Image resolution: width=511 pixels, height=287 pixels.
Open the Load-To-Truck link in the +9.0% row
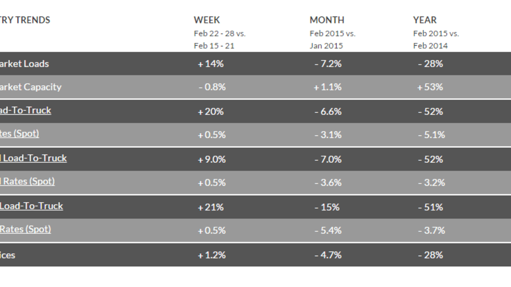click(x=33, y=158)
